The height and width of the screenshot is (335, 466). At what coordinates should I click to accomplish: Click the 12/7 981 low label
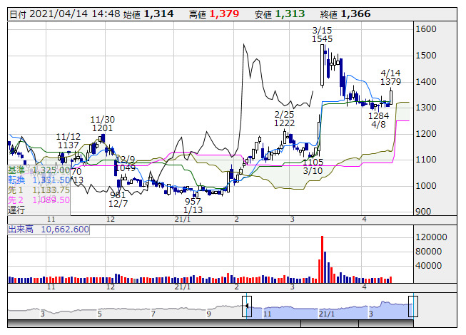pos(118,200)
